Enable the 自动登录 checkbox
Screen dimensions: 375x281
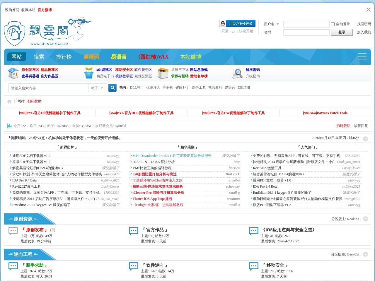pyautogui.click(x=333, y=24)
